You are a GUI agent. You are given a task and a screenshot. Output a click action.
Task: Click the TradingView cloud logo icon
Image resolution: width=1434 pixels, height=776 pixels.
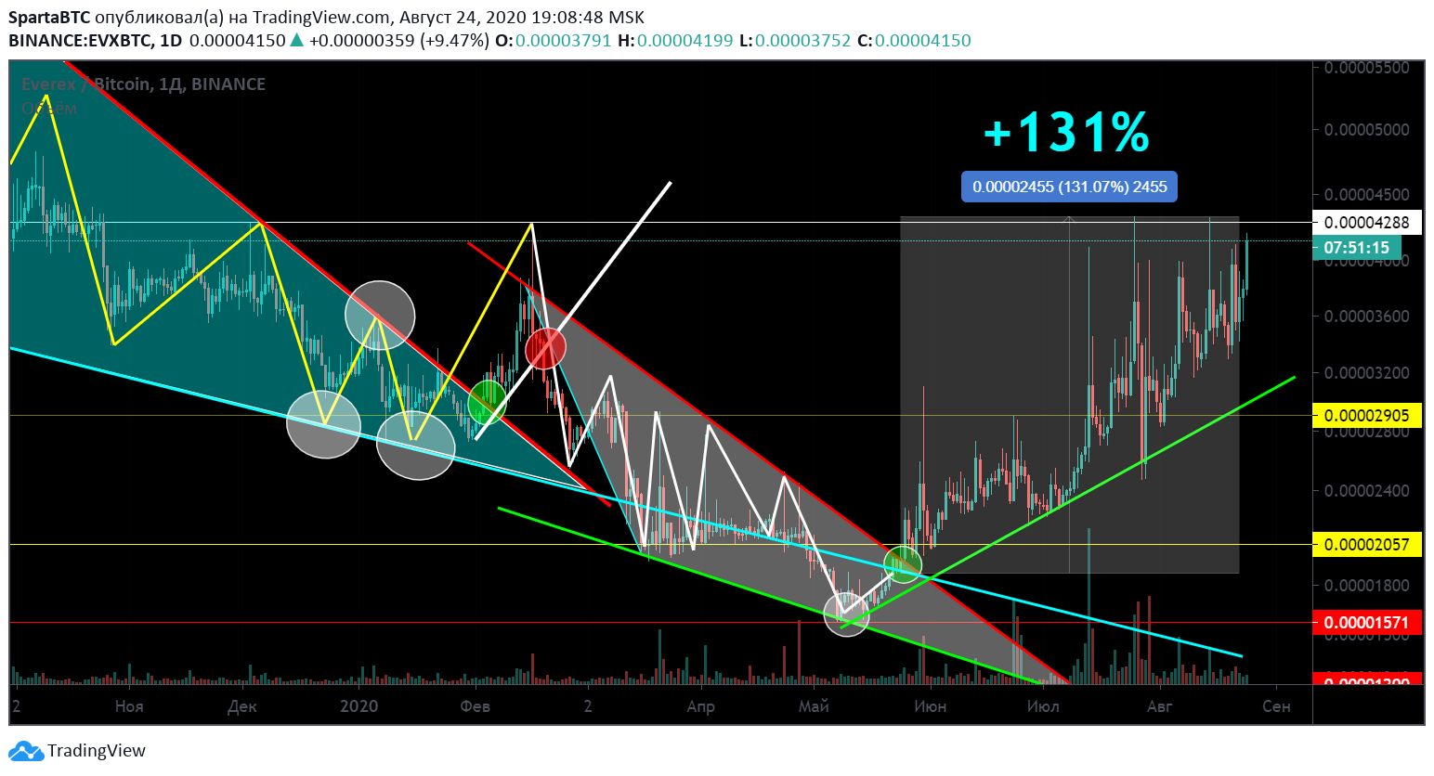(25, 751)
